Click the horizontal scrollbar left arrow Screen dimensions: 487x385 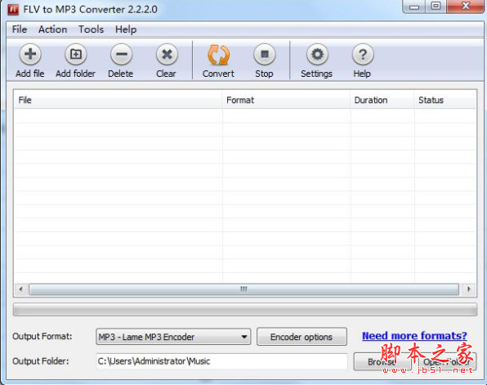(20, 289)
